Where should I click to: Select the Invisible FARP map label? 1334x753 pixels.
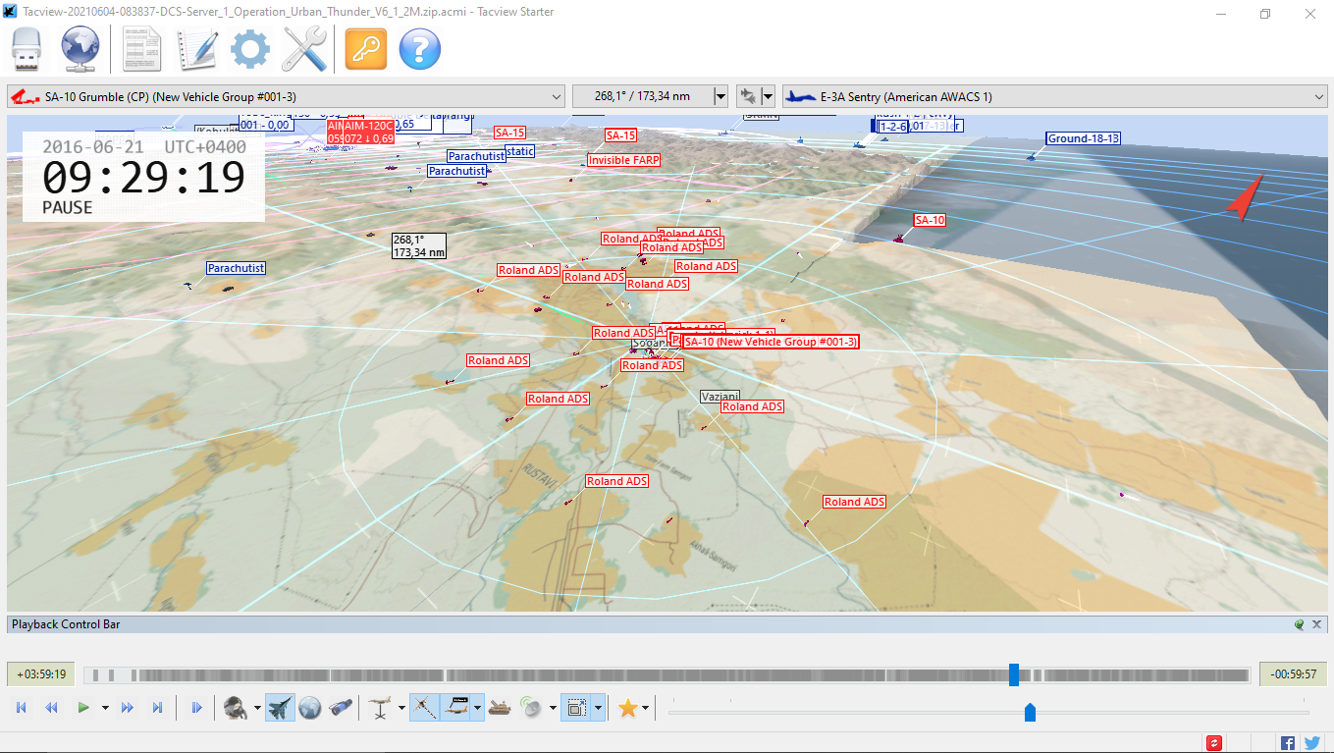click(624, 160)
